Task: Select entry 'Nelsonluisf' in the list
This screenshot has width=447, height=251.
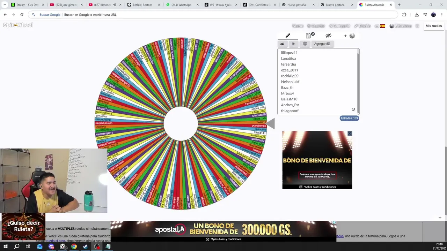Action: (x=290, y=82)
